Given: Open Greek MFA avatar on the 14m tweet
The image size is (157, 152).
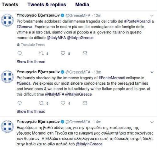Looking at the screenshot, I should 7,126.
